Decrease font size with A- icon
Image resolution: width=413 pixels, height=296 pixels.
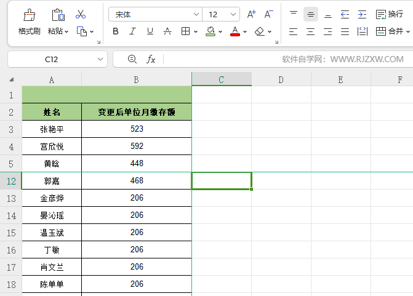point(268,14)
